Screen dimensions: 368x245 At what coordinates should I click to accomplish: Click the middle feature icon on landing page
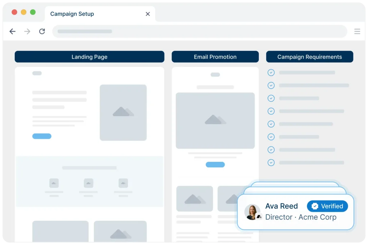point(88,183)
